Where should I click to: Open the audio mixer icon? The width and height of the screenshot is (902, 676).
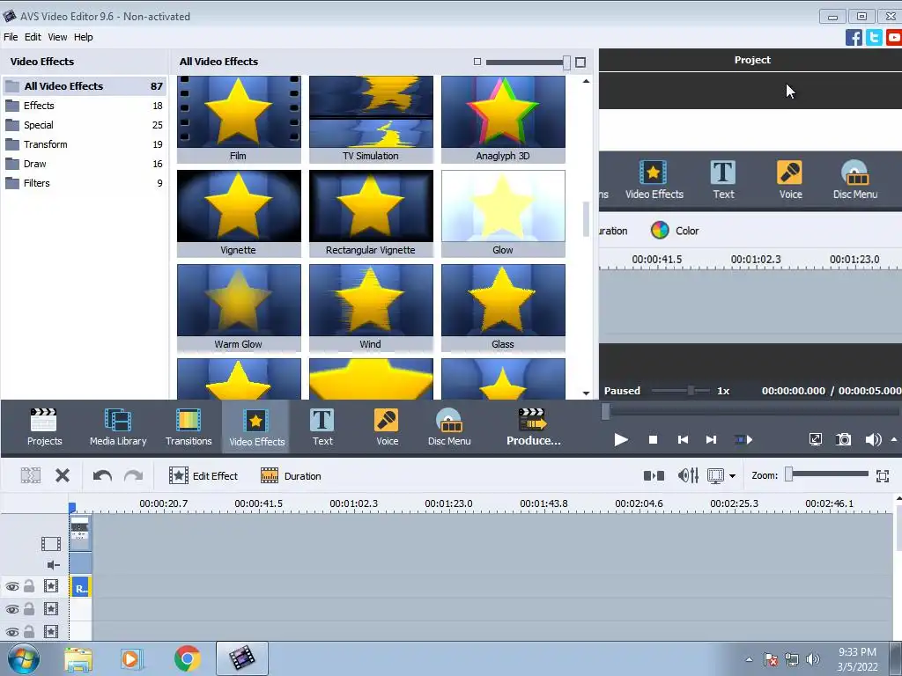pos(688,475)
